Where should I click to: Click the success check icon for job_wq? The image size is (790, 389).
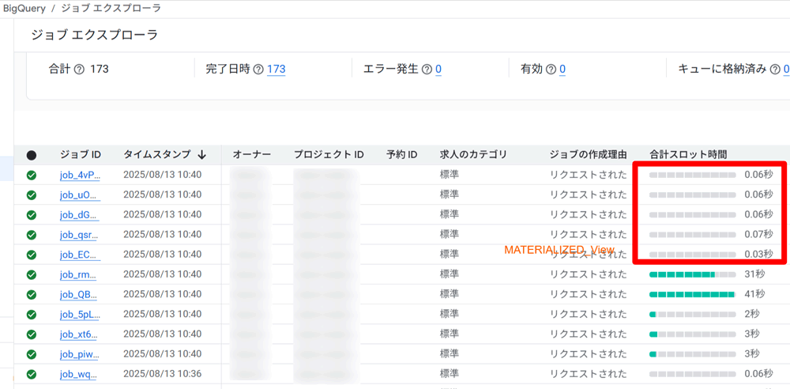(32, 374)
